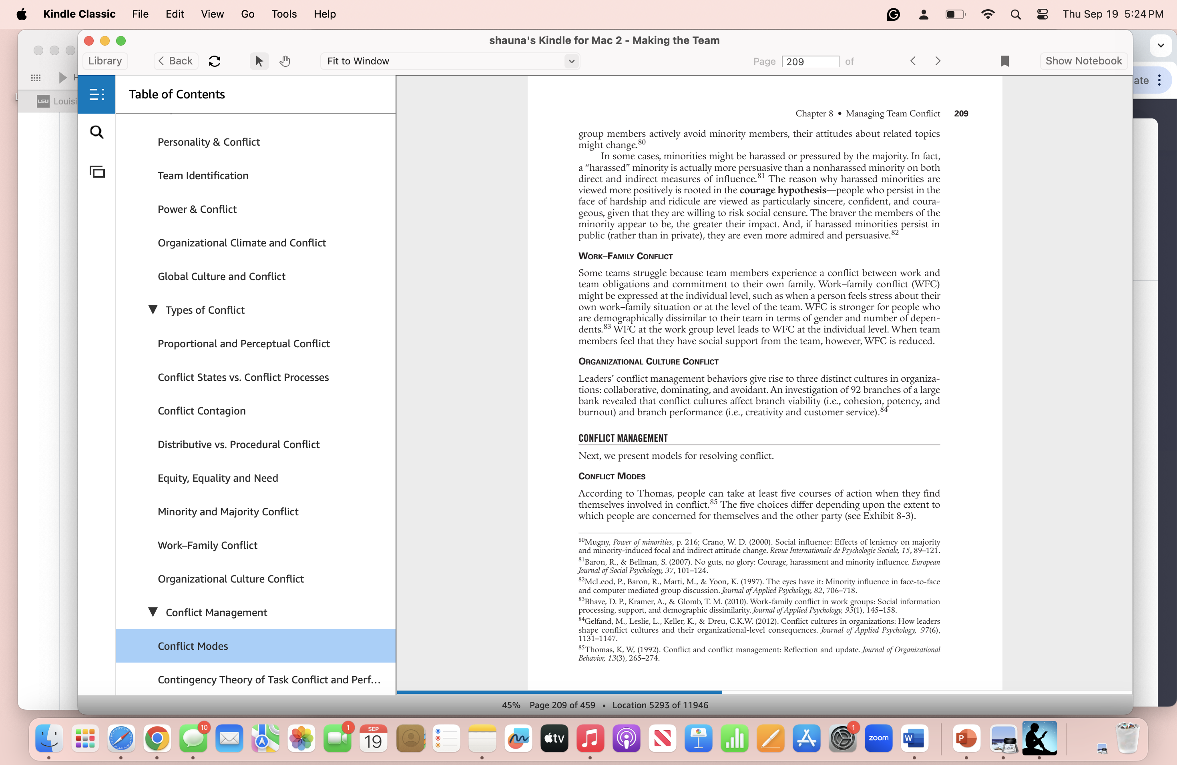1177x765 pixels.
Task: Select the hand pan tool
Action: point(285,61)
